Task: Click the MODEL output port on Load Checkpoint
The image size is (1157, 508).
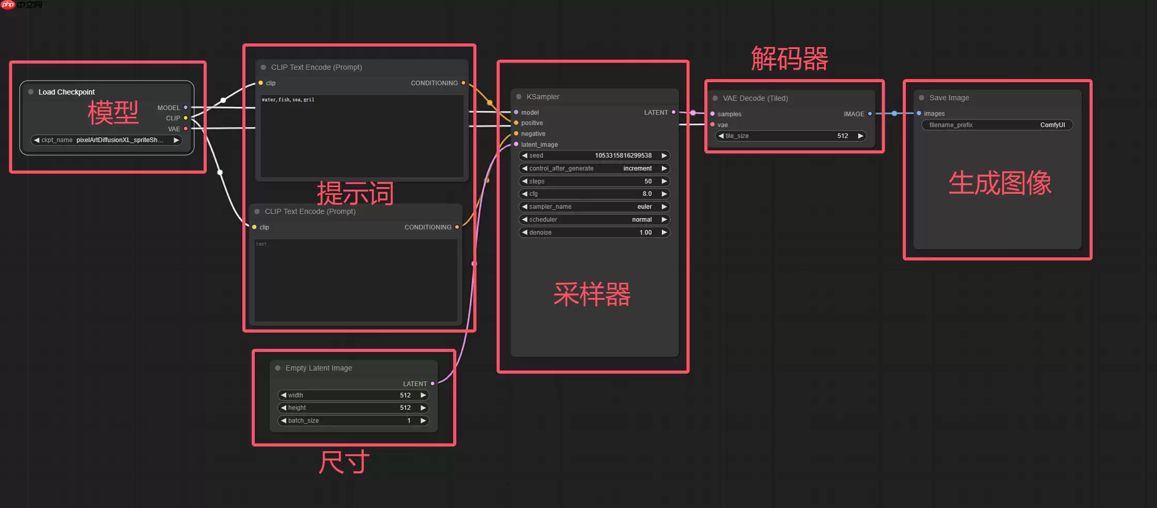Action: (186, 107)
